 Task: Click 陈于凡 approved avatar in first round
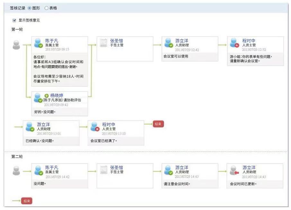(39, 43)
